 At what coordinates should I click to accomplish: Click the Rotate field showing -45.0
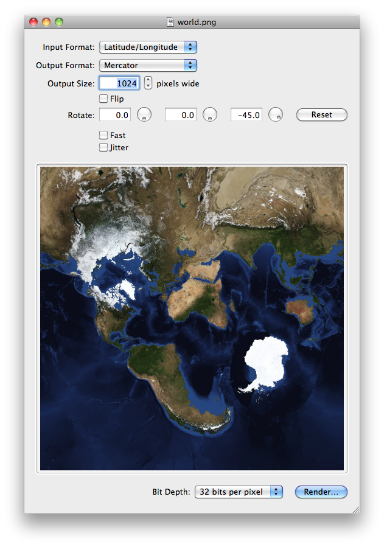coord(246,115)
